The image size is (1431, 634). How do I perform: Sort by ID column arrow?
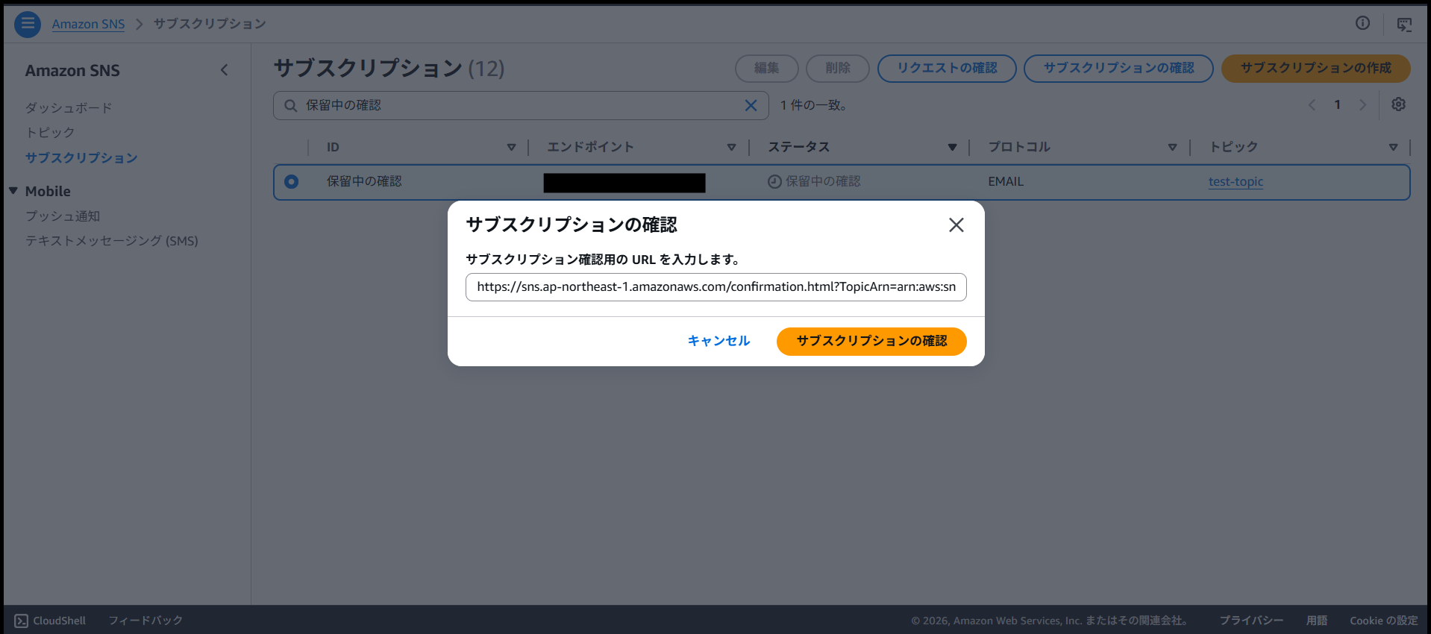tap(511, 147)
